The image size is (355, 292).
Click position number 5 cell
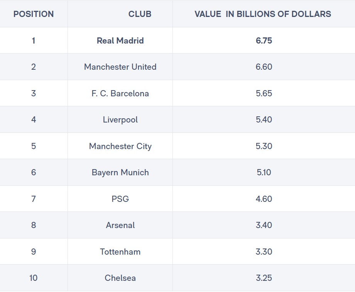(34, 146)
